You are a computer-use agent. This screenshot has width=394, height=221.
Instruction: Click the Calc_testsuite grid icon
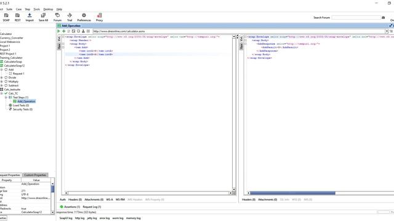click(x=1, y=90)
